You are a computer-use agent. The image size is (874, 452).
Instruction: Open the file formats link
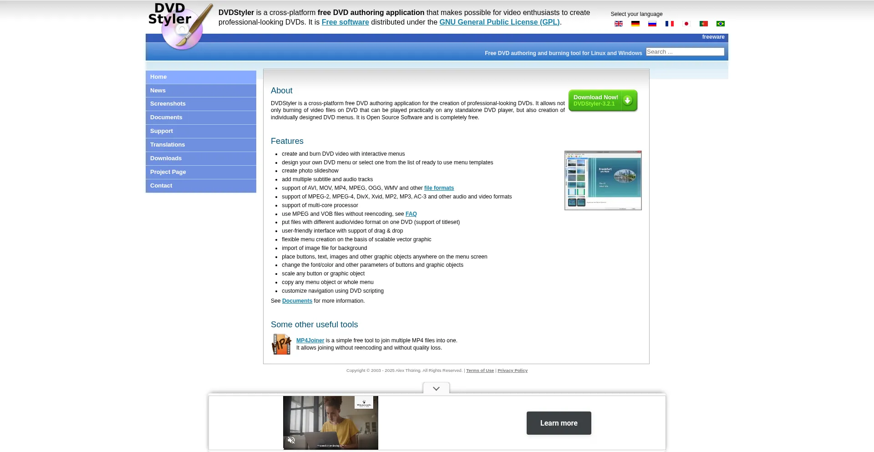(x=439, y=188)
